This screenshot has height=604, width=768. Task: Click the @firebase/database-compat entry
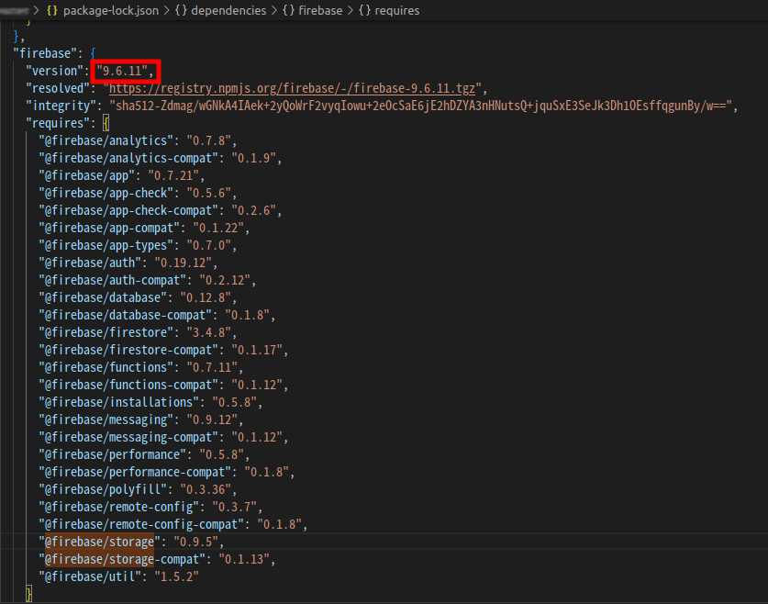[157, 316]
